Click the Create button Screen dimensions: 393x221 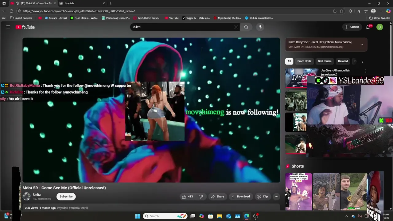352,27
